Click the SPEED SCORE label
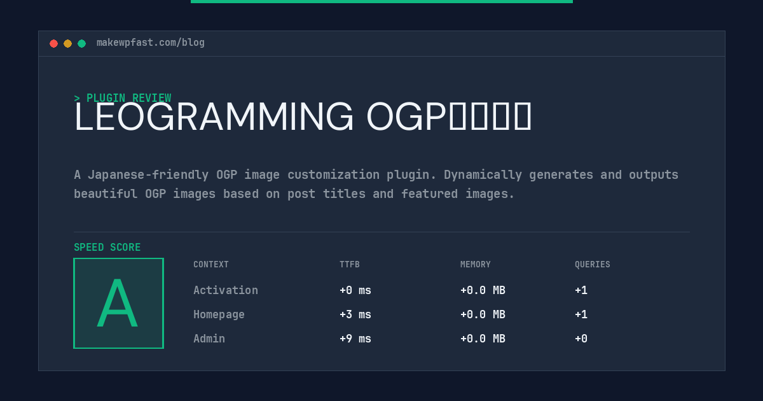Viewport: 763px width, 401px height. [107, 248]
